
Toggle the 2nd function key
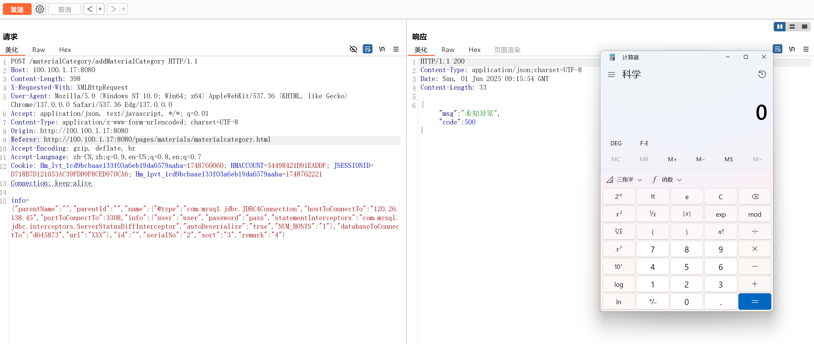click(618, 197)
